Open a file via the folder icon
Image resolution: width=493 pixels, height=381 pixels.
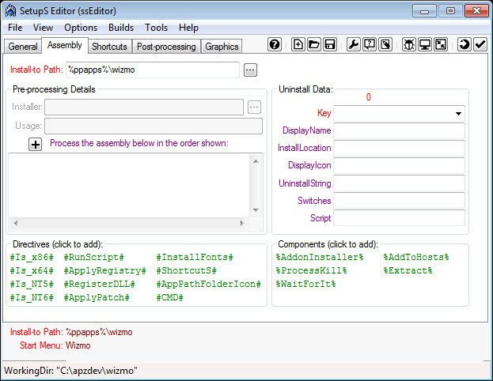pyautogui.click(x=314, y=44)
